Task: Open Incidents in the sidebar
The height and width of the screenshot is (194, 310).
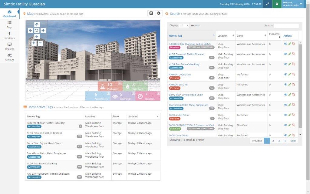Action: tap(9, 36)
